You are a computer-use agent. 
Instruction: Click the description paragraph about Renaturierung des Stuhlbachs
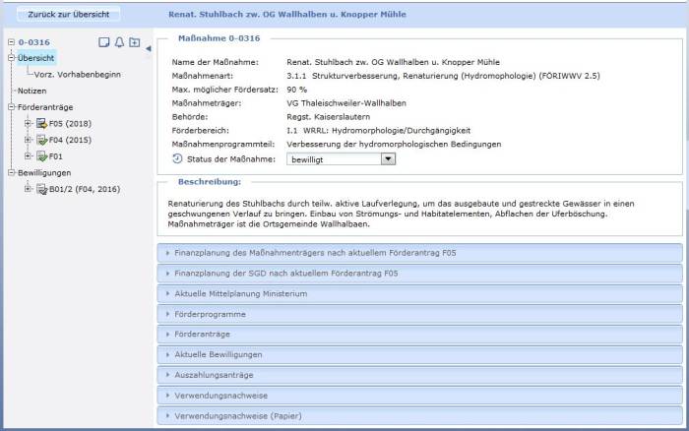(401, 214)
